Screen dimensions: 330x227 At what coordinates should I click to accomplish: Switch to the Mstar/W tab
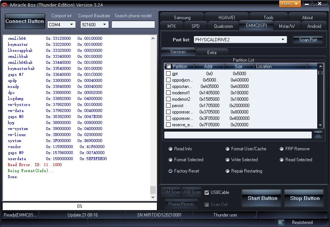click(x=287, y=26)
